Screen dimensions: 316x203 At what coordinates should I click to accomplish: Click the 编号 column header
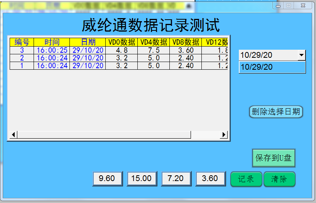22,42
